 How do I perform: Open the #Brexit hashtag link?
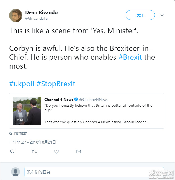[130, 57]
